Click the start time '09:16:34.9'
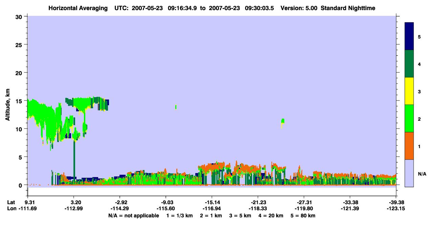This screenshot has width=440, height=225. click(x=183, y=8)
